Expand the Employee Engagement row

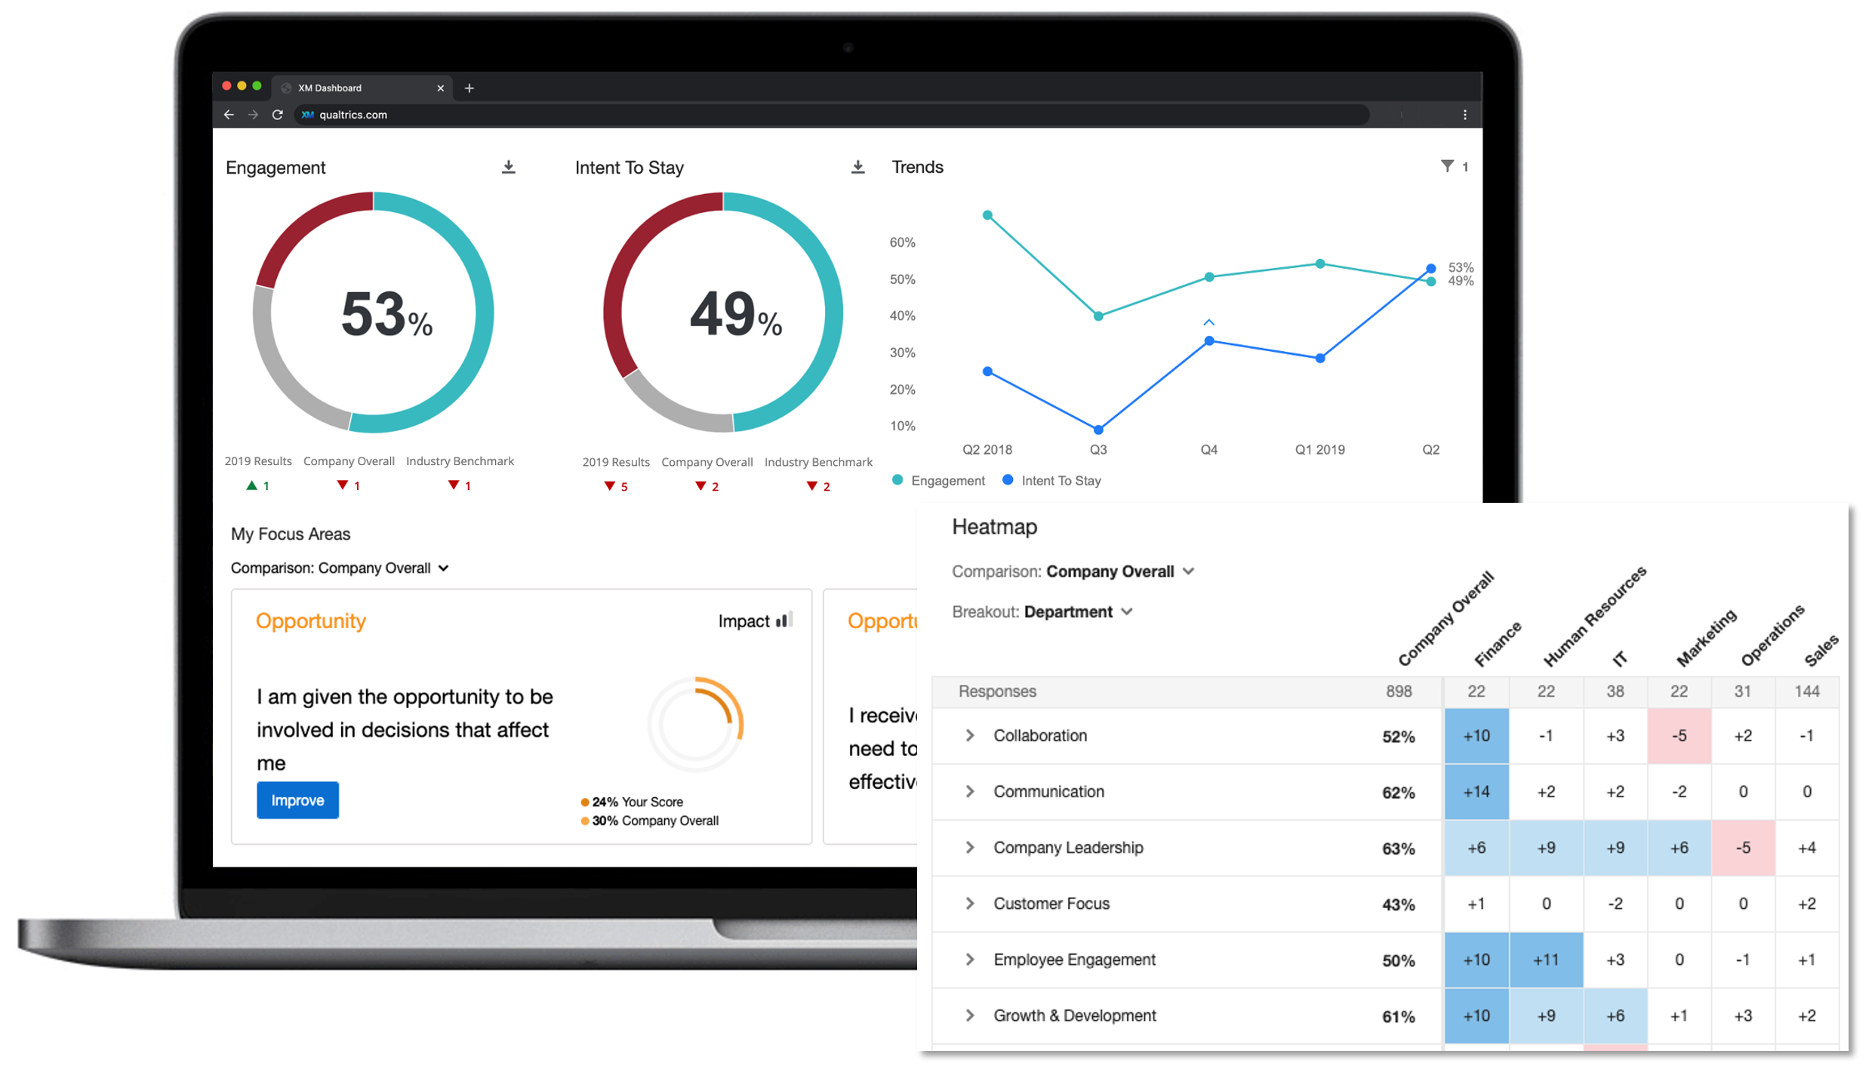pyautogui.click(x=970, y=959)
